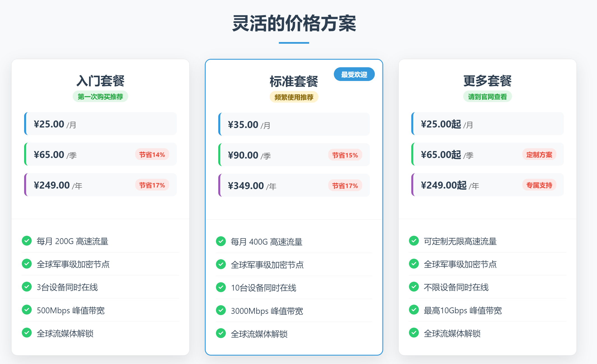Click the text 3台设备同时在线
This screenshot has width=597, height=364.
(x=67, y=287)
